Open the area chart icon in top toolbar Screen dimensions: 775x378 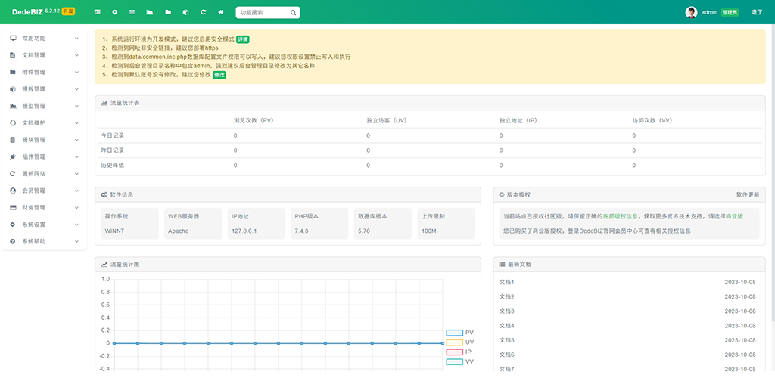[150, 13]
